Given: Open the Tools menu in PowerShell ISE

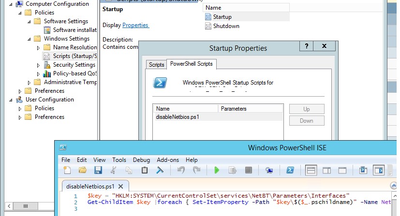Looking at the screenshot, I should (119, 160).
